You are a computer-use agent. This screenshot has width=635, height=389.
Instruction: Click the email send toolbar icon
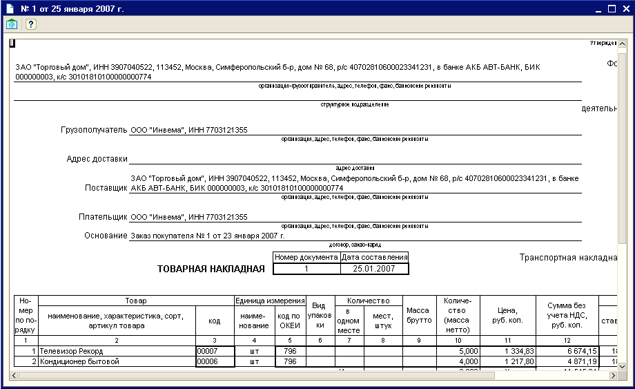click(x=12, y=24)
